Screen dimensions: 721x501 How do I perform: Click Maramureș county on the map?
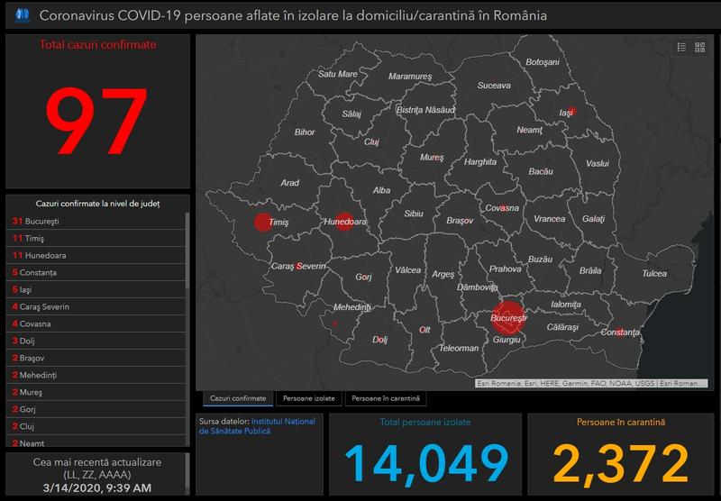(410, 77)
